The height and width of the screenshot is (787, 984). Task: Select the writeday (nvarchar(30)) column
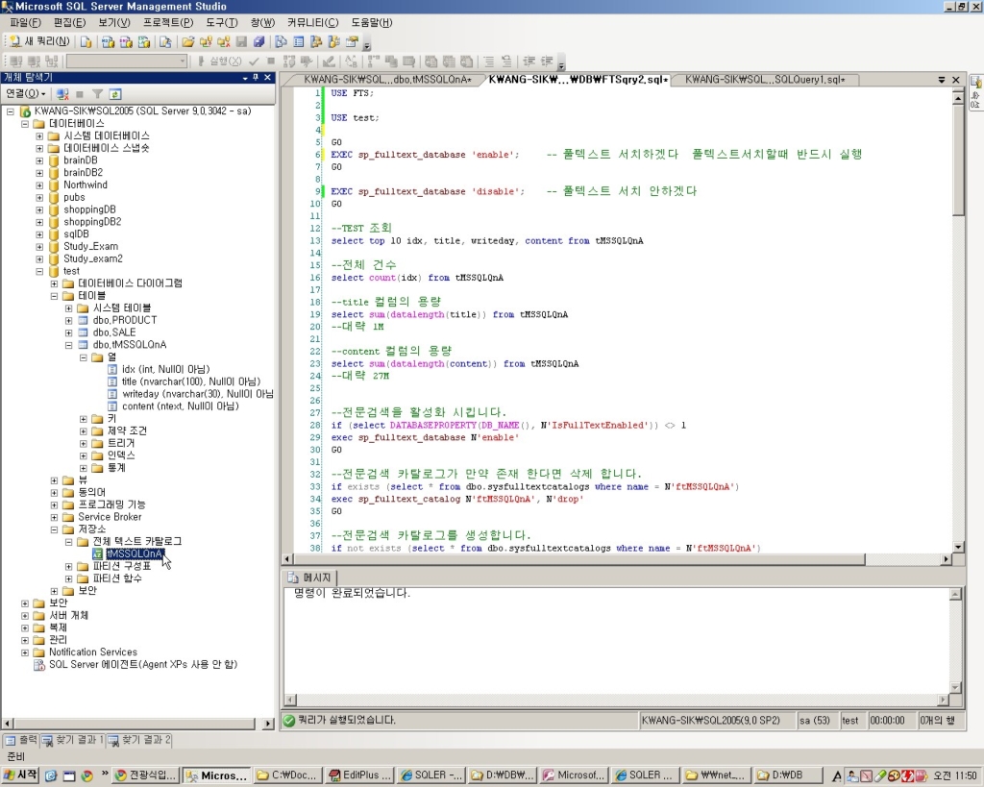tap(198, 394)
